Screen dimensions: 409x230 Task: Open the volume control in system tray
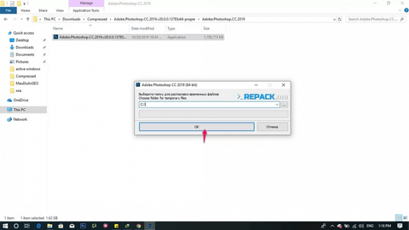tap(361, 226)
